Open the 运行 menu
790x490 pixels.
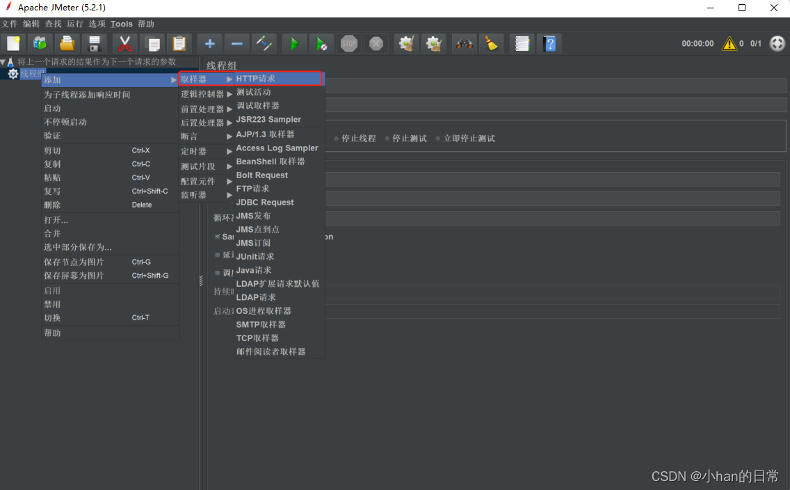74,24
